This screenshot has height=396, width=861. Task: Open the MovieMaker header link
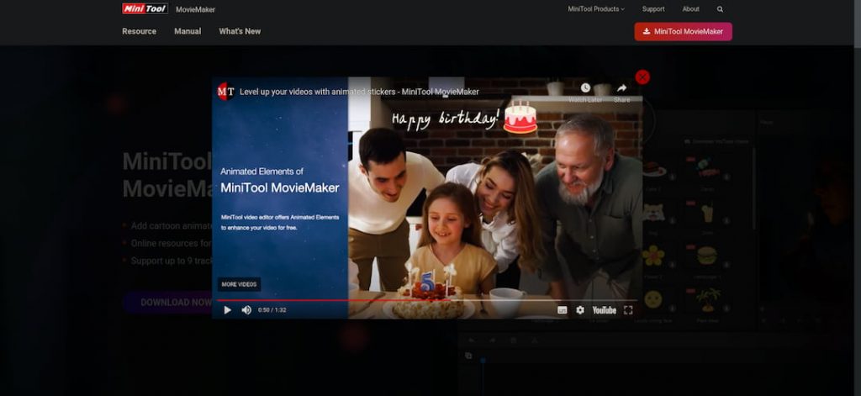click(195, 9)
